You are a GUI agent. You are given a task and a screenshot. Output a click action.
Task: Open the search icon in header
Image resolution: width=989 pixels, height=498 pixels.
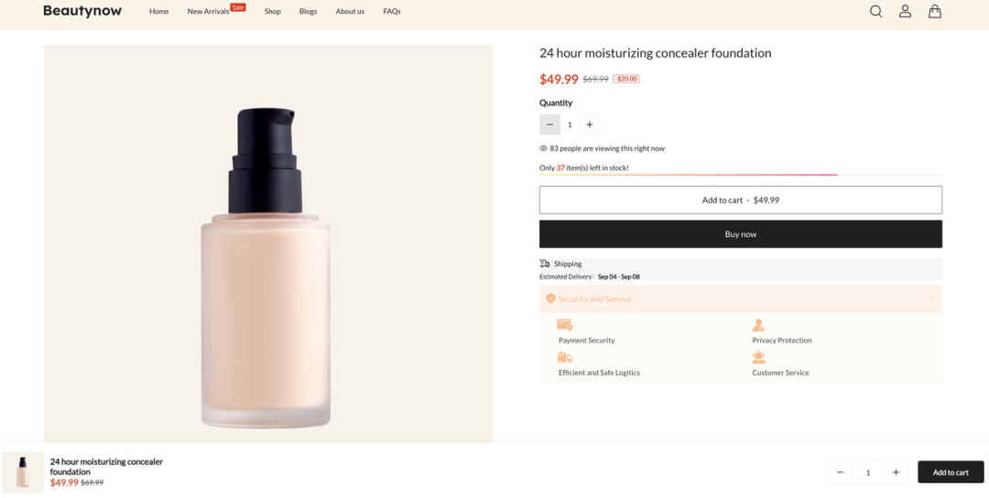coord(875,11)
